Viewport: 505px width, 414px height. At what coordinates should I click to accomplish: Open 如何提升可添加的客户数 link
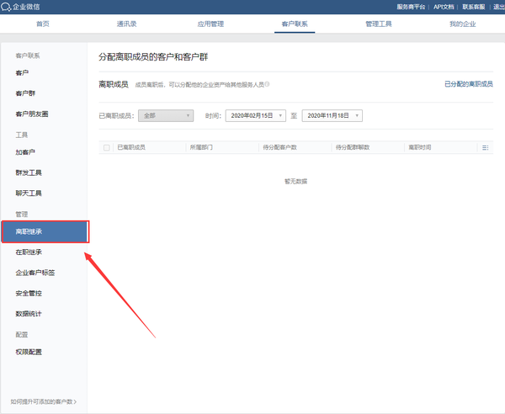click(x=44, y=401)
